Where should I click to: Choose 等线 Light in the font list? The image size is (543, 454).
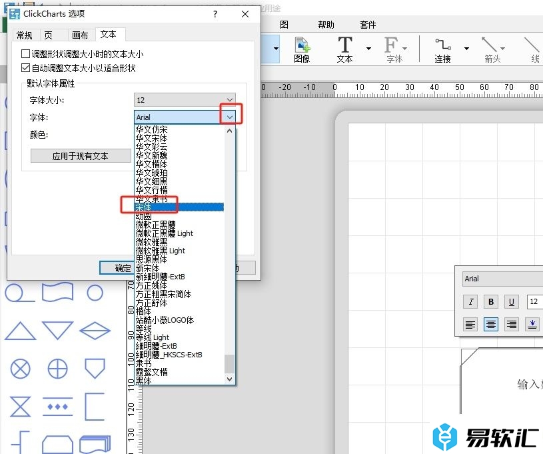point(179,337)
